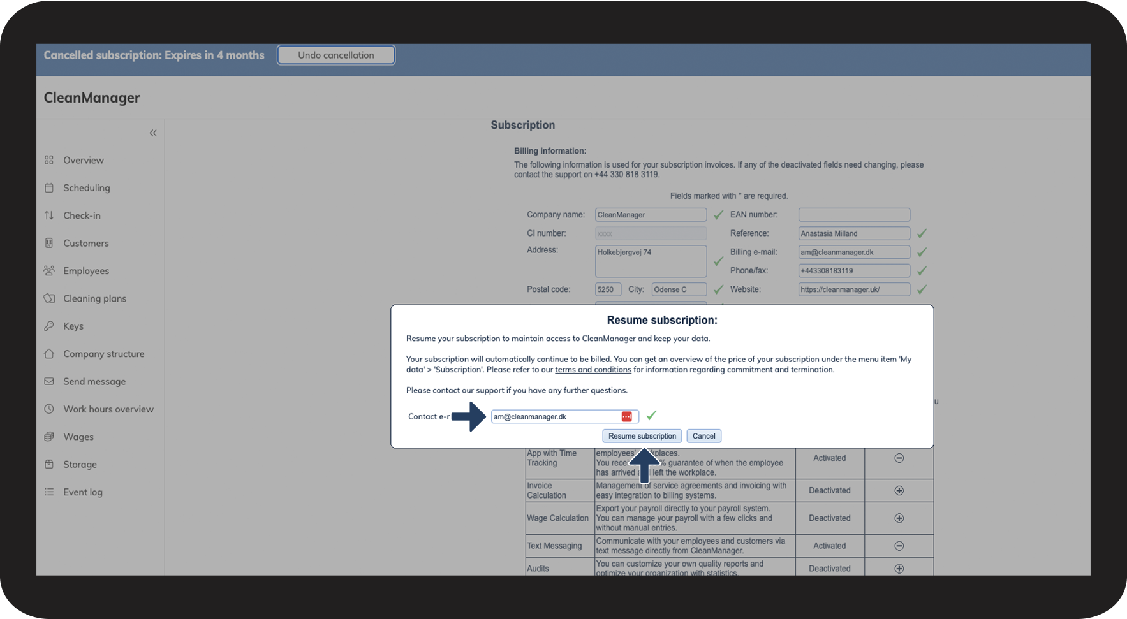Select the Keys key icon
This screenshot has width=1127, height=619.
pos(49,326)
